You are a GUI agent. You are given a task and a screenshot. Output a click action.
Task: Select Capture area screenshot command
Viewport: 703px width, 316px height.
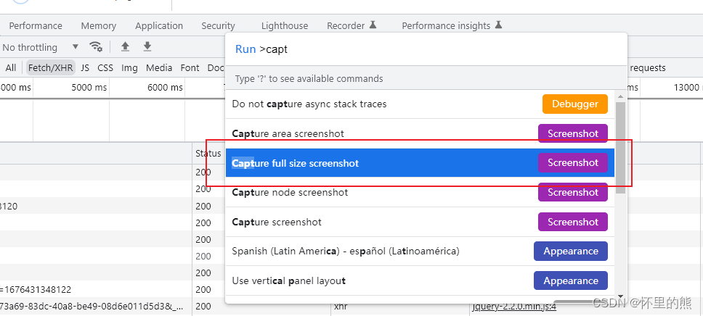pos(420,133)
